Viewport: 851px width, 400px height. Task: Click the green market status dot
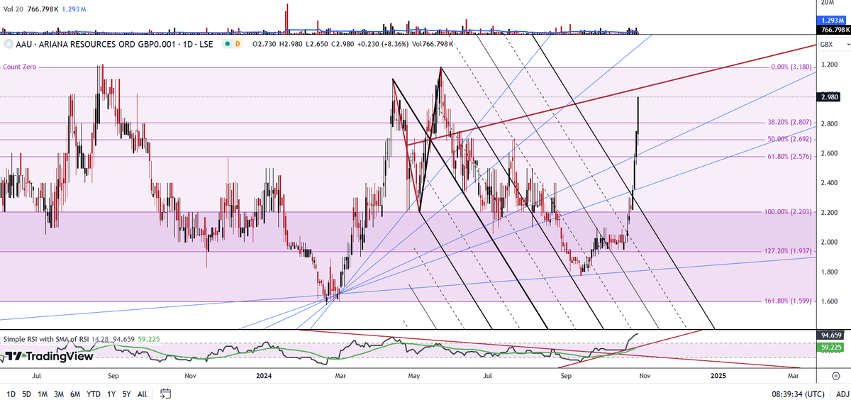click(x=226, y=44)
